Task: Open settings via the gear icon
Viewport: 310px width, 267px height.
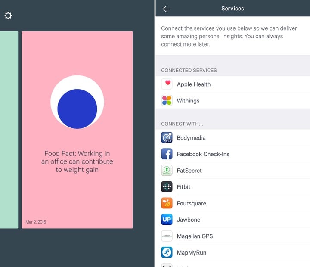Action: pos(8,16)
